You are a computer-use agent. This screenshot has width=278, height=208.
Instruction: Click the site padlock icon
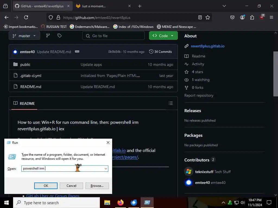coord(58,17)
